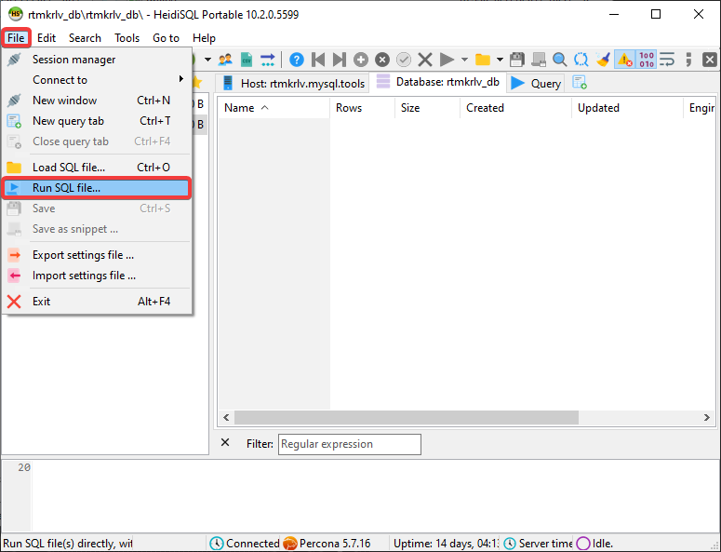Viewport: 721px width, 552px height.
Task: Click the save disk icon in toolbar
Action: pyautogui.click(x=517, y=60)
